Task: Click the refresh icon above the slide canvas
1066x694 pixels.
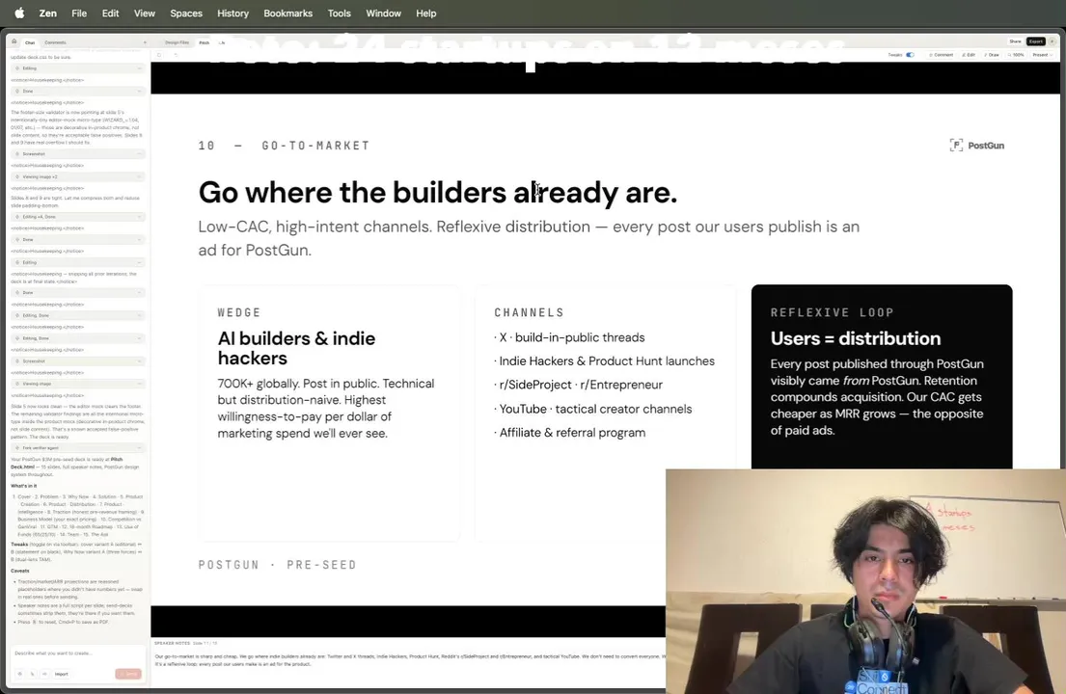Action: click(x=159, y=55)
